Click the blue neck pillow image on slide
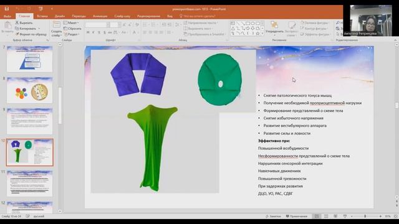This screenshot has height=224, width=399. click(138, 75)
